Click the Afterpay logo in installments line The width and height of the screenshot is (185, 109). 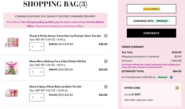point(162,77)
